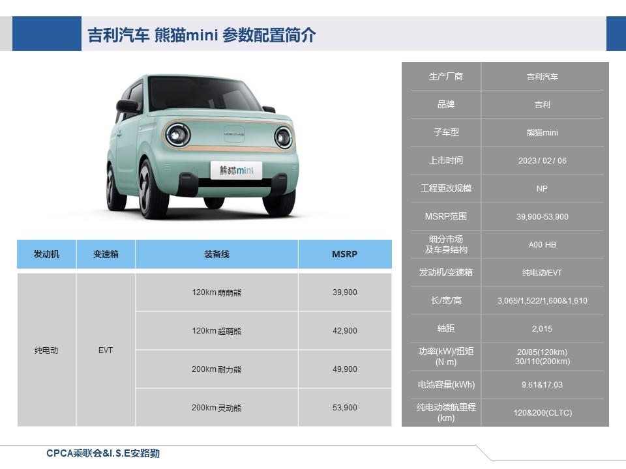Click the 39,900-53,900 price range value
The height and width of the screenshot is (469, 626).
[542, 216]
